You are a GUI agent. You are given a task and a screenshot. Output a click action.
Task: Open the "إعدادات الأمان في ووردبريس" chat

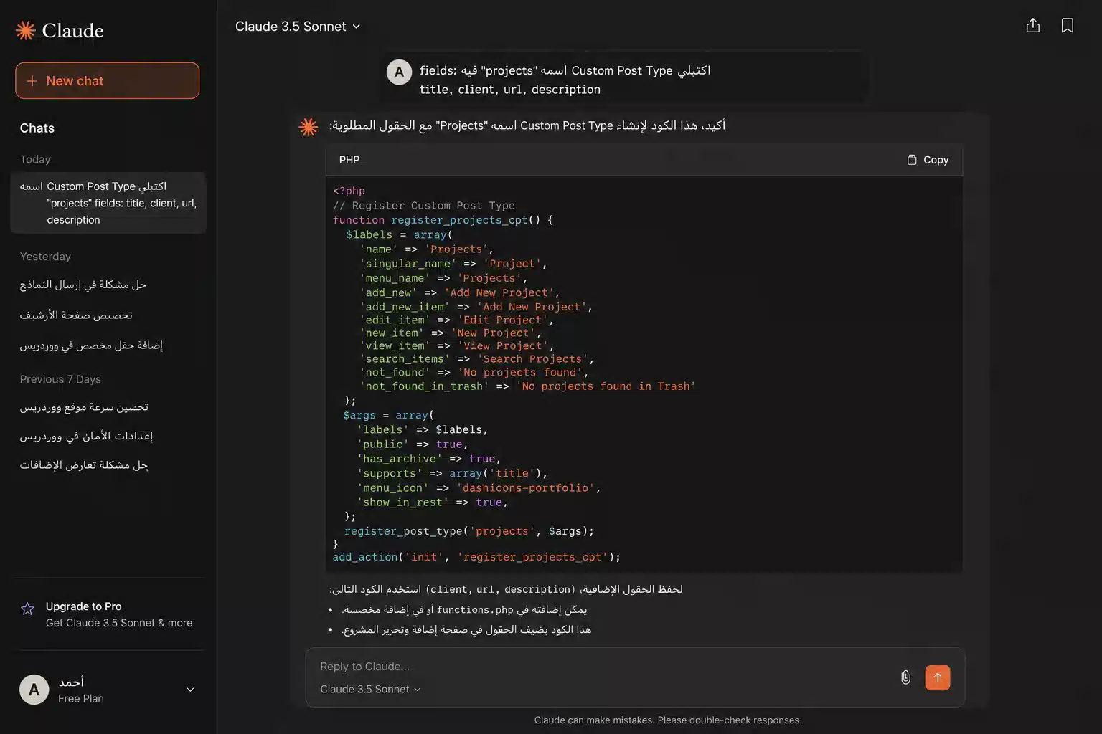86,436
